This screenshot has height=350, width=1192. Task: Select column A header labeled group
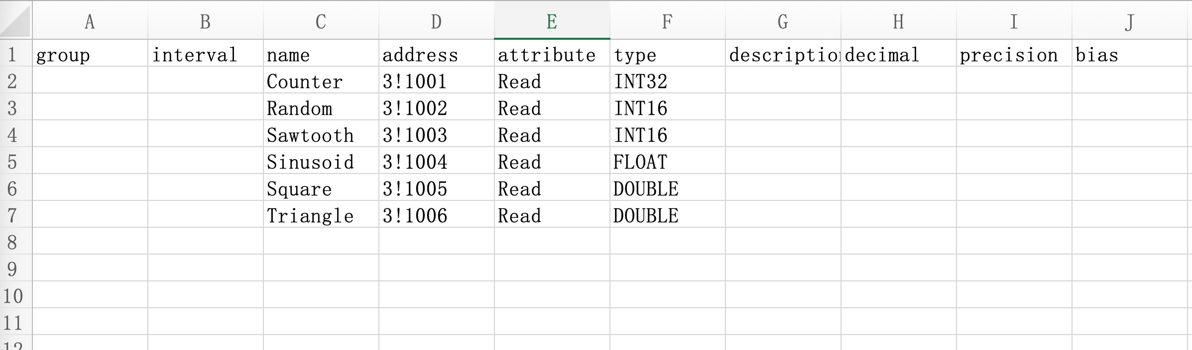(x=91, y=21)
